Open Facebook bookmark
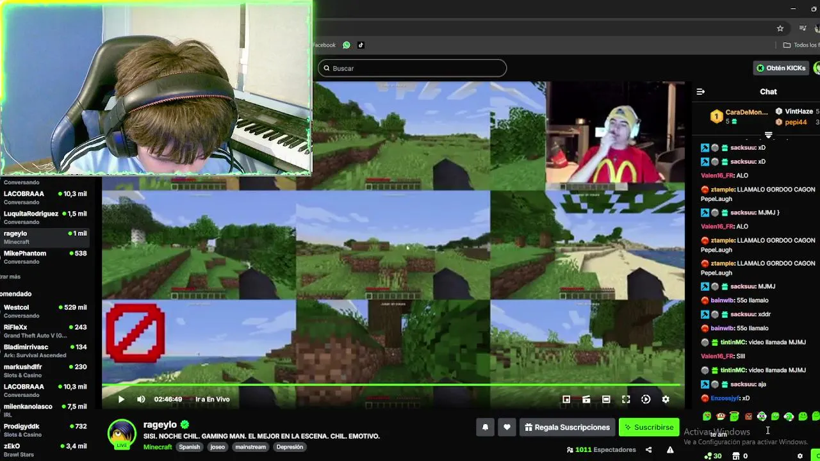 [x=324, y=45]
